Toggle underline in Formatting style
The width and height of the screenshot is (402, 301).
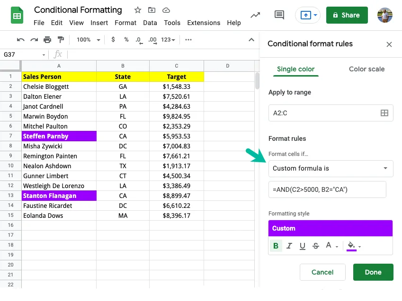point(303,246)
